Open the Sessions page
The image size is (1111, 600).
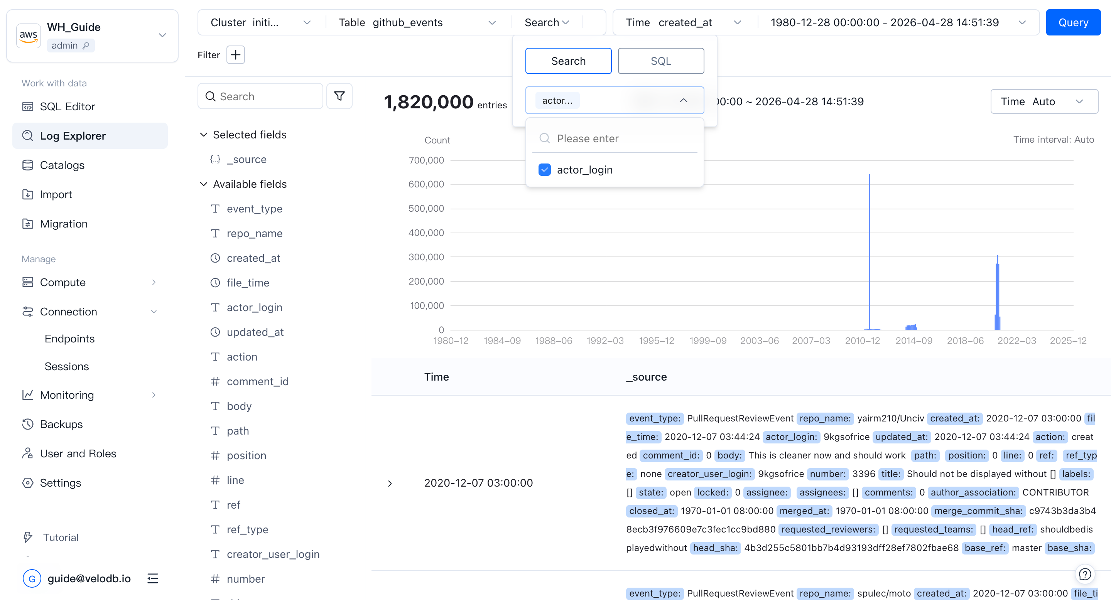[66, 366]
